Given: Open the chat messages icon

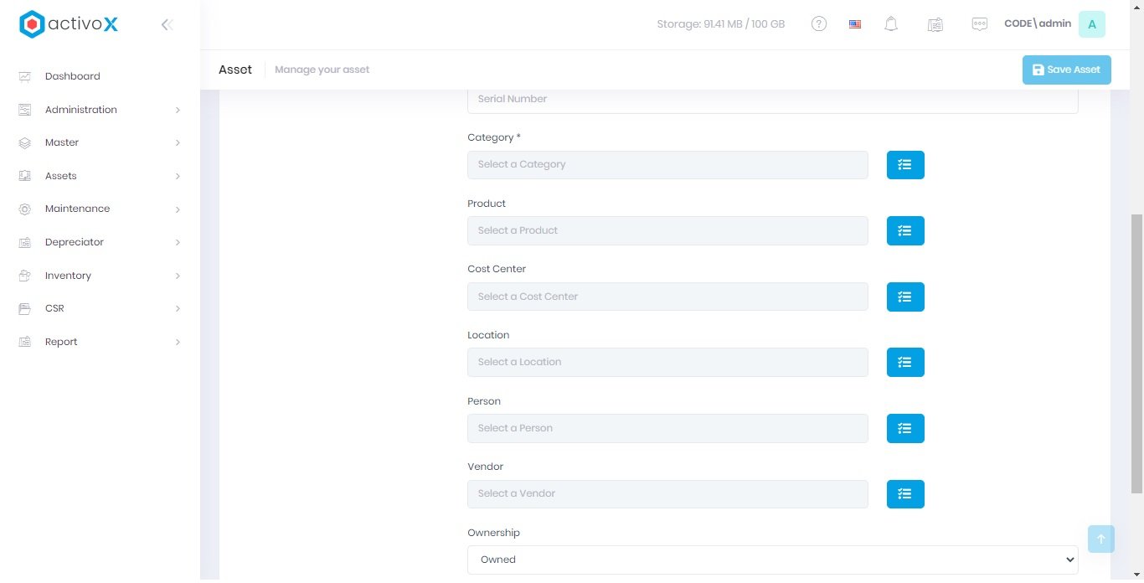Looking at the screenshot, I should coord(979,24).
